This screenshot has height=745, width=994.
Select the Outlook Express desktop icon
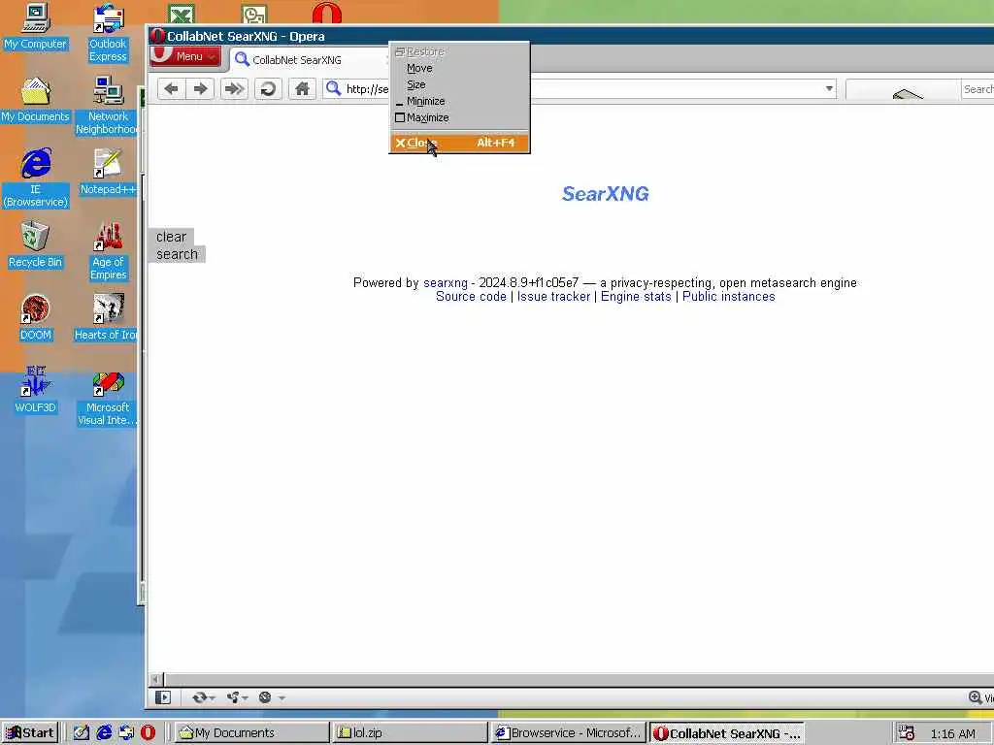(x=108, y=33)
